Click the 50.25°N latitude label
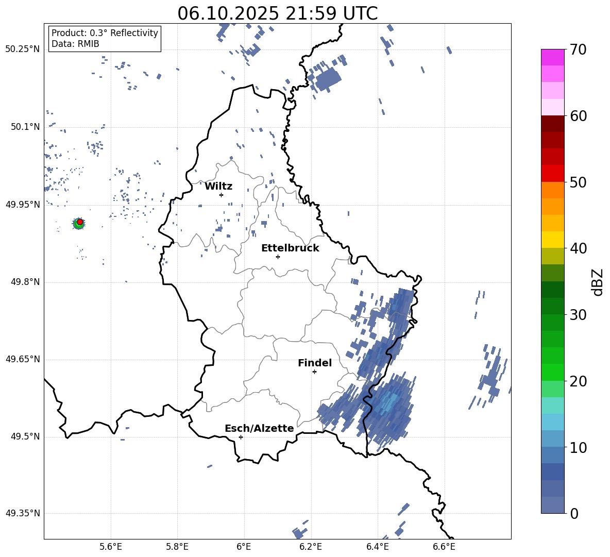This screenshot has width=610, height=557. tap(23, 49)
